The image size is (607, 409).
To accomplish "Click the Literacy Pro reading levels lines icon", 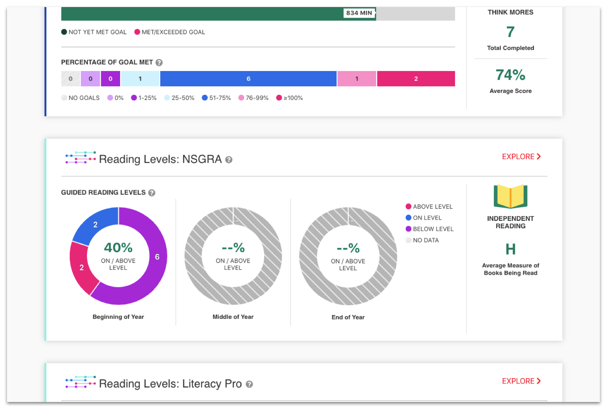I will [x=80, y=382].
